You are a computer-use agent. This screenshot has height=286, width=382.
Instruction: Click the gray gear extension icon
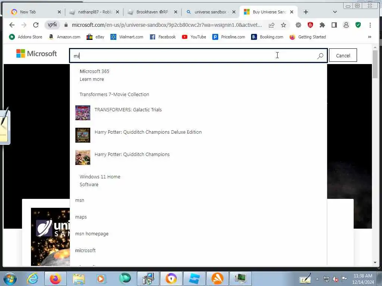tap(298, 25)
